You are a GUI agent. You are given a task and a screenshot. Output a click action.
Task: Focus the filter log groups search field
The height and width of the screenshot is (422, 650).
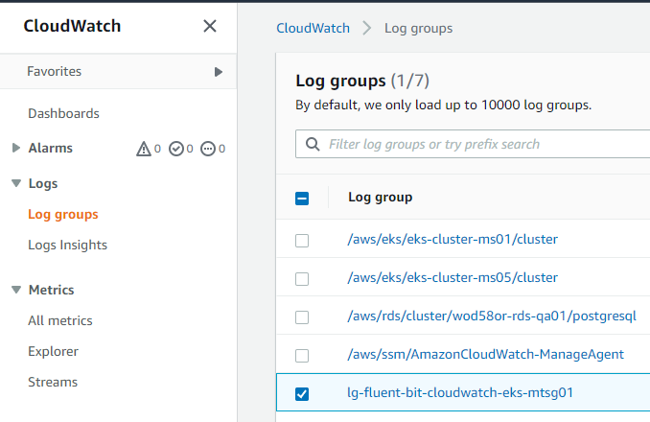479,145
